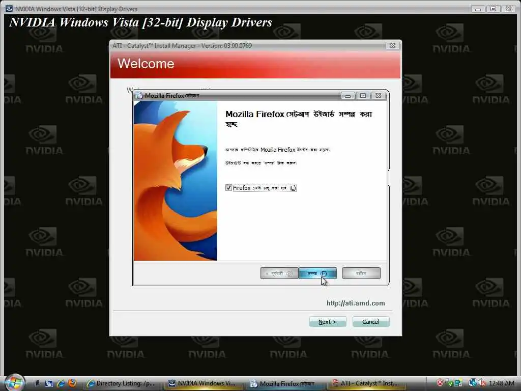Click the green tray icon beside the shield
Image resolution: width=521 pixels, height=391 pixels.
(450, 383)
